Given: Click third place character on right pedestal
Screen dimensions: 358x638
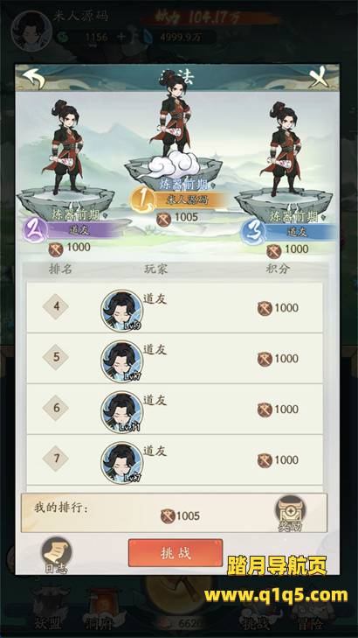Looking at the screenshot, I should (x=286, y=149).
